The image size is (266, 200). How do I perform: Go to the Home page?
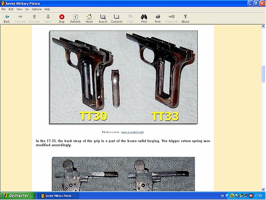(89, 19)
